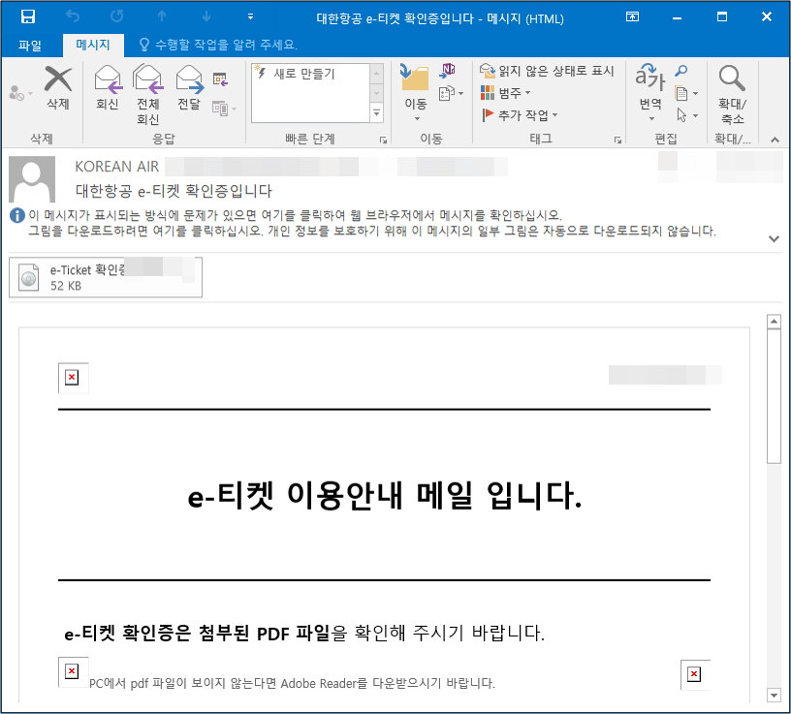Expand the message header chevron
791x714 pixels.
pos(774,238)
